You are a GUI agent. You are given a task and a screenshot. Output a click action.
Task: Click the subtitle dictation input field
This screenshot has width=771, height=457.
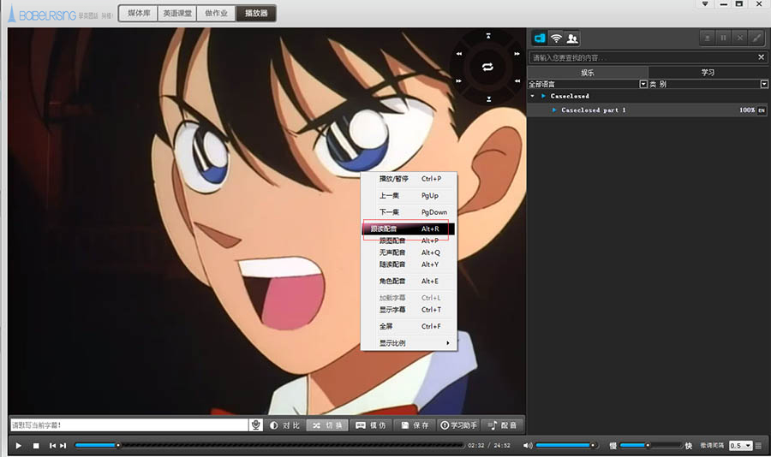click(129, 425)
